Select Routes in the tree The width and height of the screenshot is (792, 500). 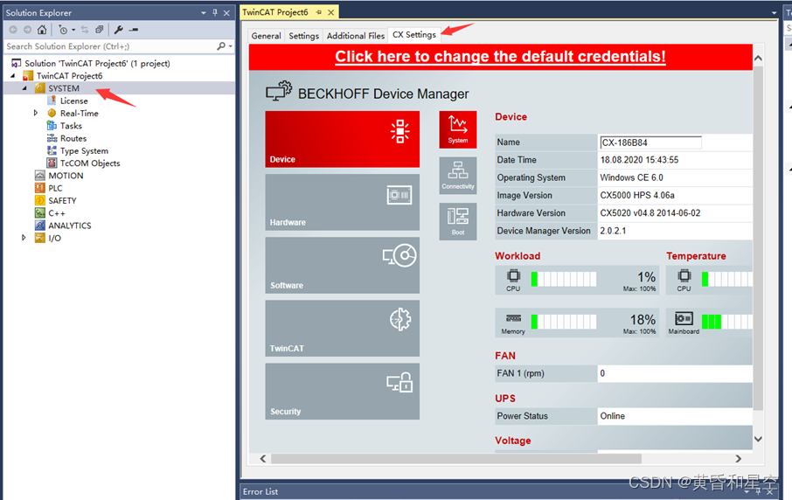pos(73,138)
